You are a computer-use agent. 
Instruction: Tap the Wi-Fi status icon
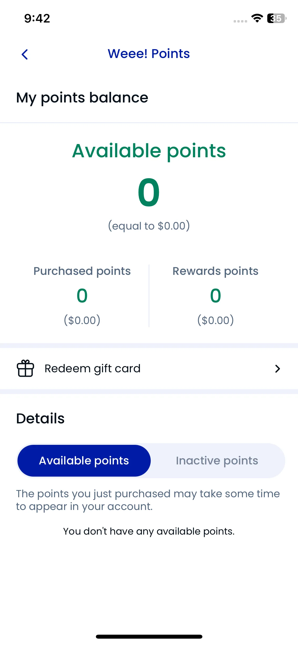(257, 18)
